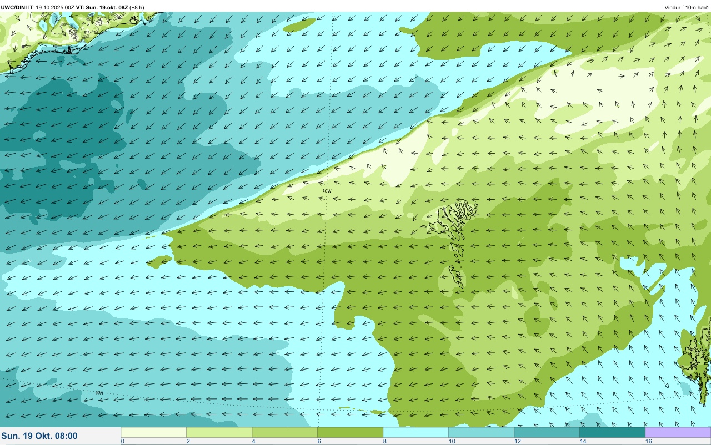Click the '10W' longitude label
711x445 pixels.
[327, 191]
